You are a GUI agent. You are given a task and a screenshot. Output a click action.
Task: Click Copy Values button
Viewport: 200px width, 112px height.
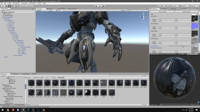pyautogui.click(x=162, y=12)
